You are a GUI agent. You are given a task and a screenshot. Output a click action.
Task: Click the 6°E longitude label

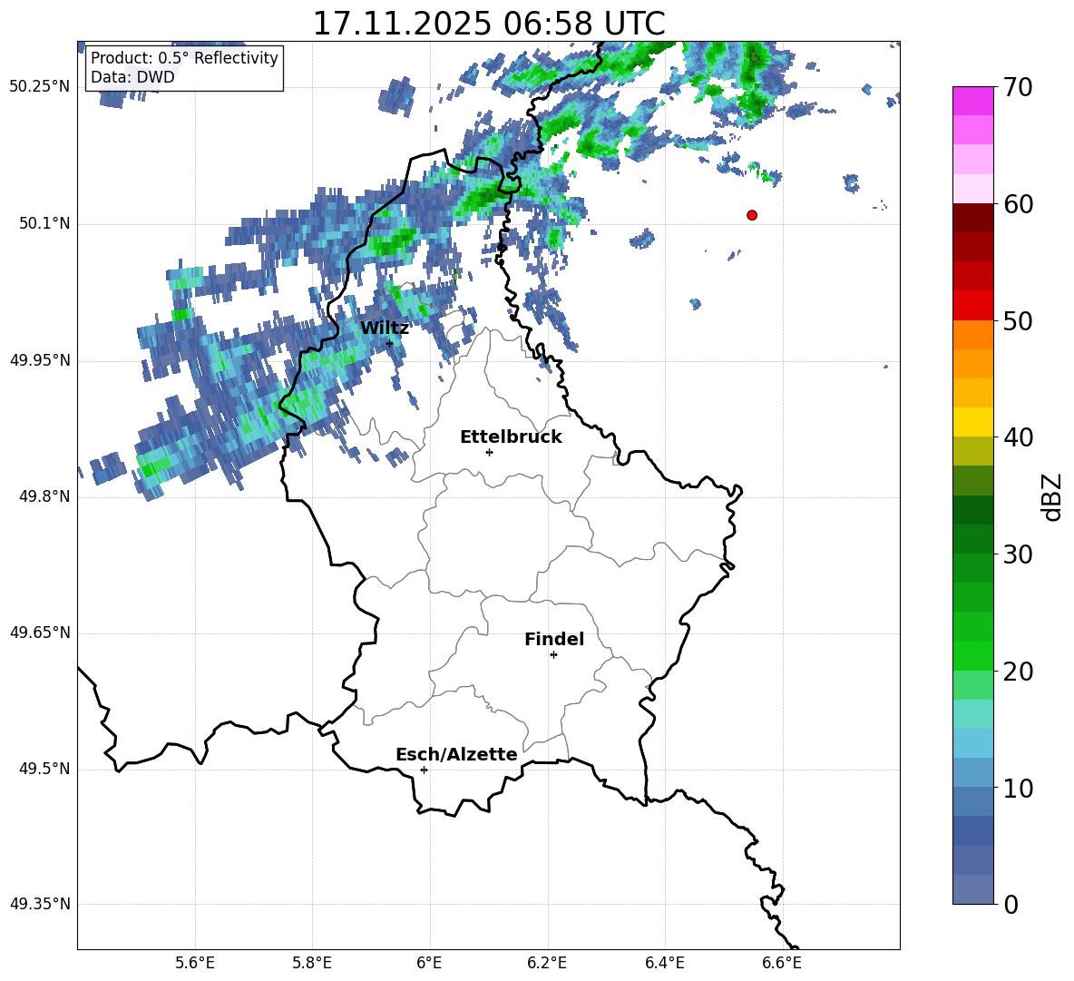[429, 963]
